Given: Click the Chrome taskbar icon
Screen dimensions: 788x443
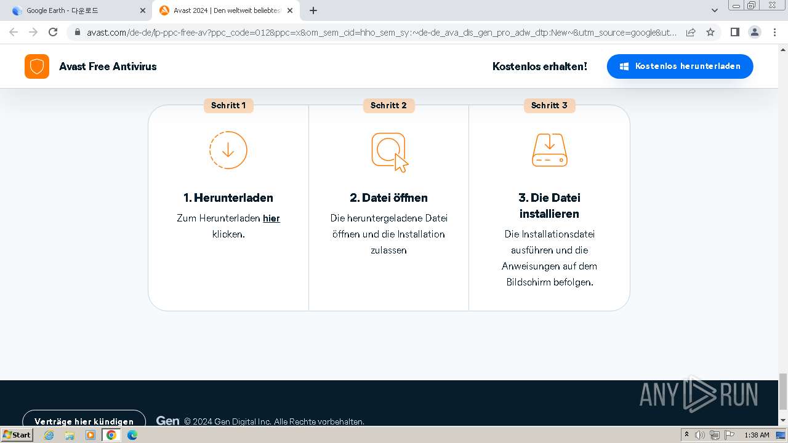Looking at the screenshot, I should click(111, 435).
